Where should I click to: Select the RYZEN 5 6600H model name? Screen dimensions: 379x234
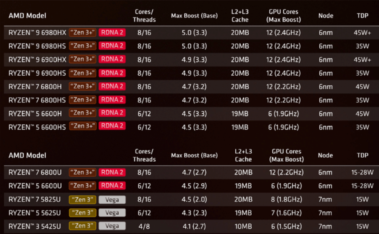point(35,113)
